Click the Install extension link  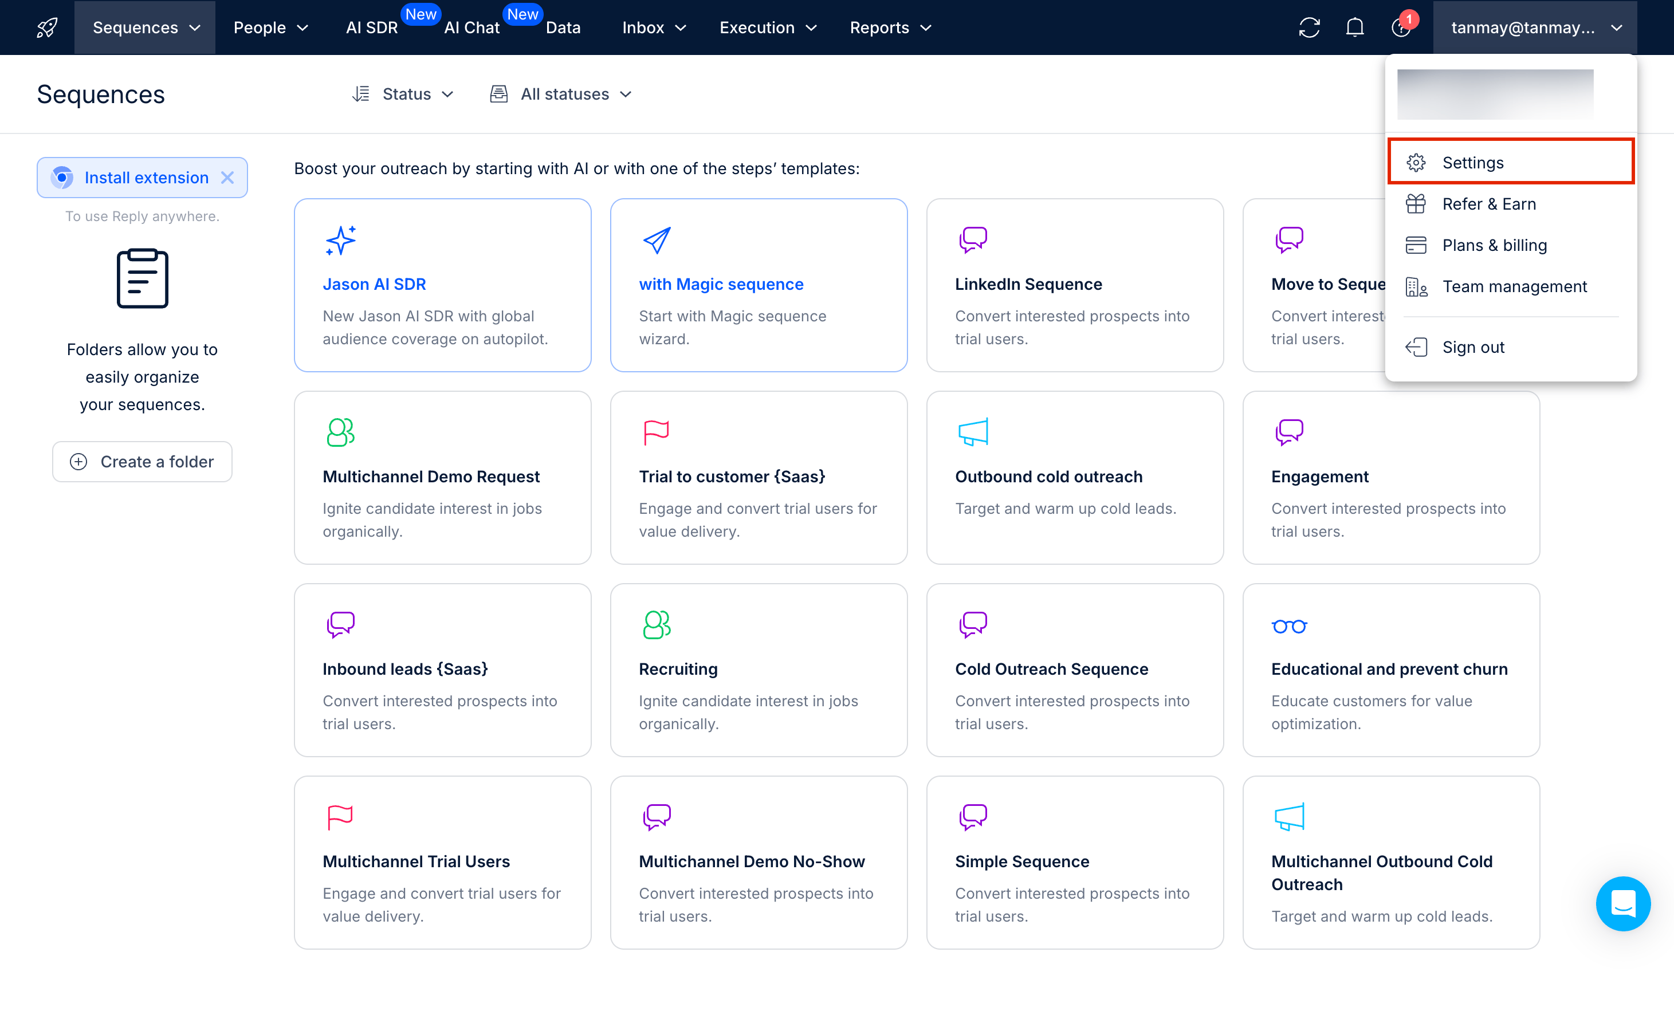146,178
